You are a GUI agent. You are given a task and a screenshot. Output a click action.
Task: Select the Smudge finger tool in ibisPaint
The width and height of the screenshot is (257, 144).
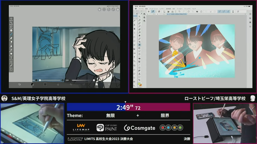pyautogui.click(x=11, y=42)
